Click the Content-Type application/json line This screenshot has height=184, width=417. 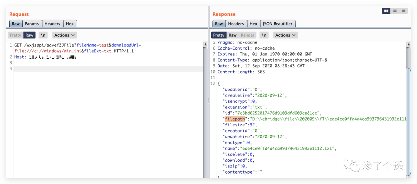tap(272, 60)
